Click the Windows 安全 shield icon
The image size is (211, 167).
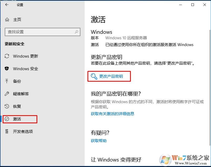pyautogui.click(x=7, y=69)
